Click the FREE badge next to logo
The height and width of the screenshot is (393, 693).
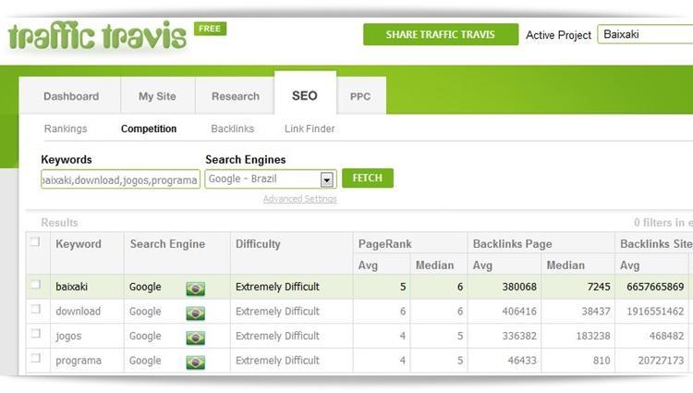pos(210,29)
